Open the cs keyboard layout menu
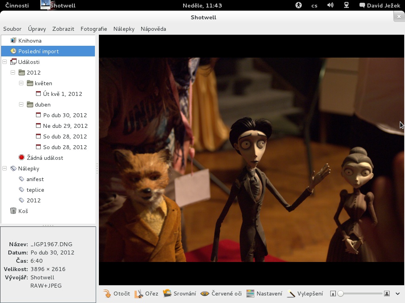Screen dimensions: 405x303 coord(314,6)
